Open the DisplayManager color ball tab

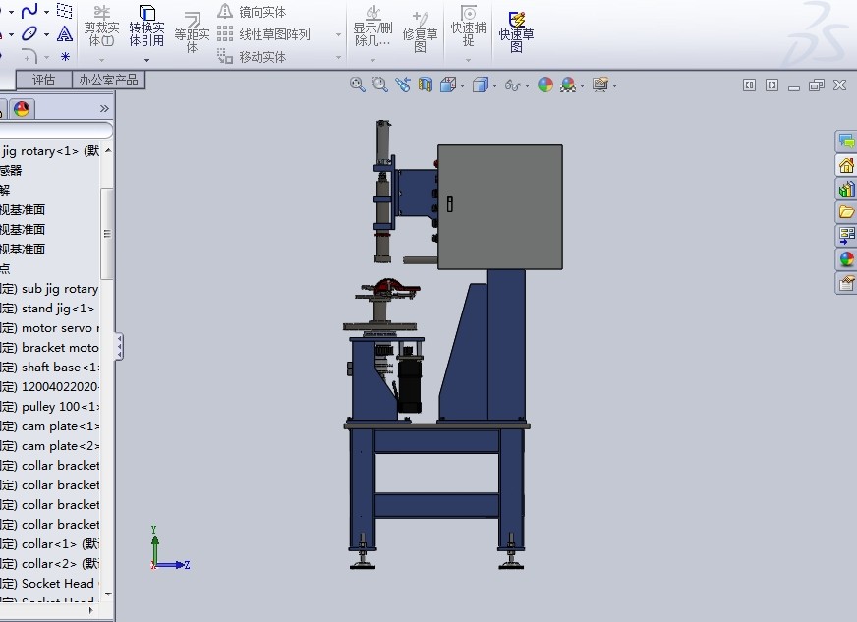[22, 109]
